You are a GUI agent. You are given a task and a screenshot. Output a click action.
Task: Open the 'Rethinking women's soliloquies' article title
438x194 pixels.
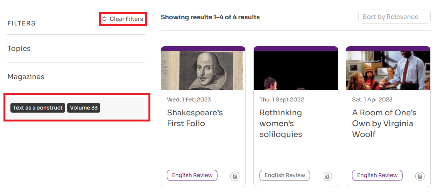coord(281,123)
